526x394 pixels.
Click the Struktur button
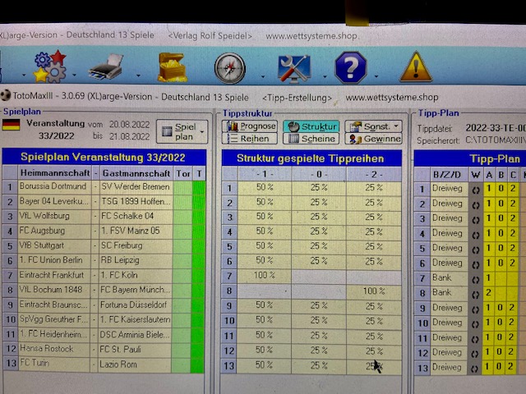pos(311,126)
